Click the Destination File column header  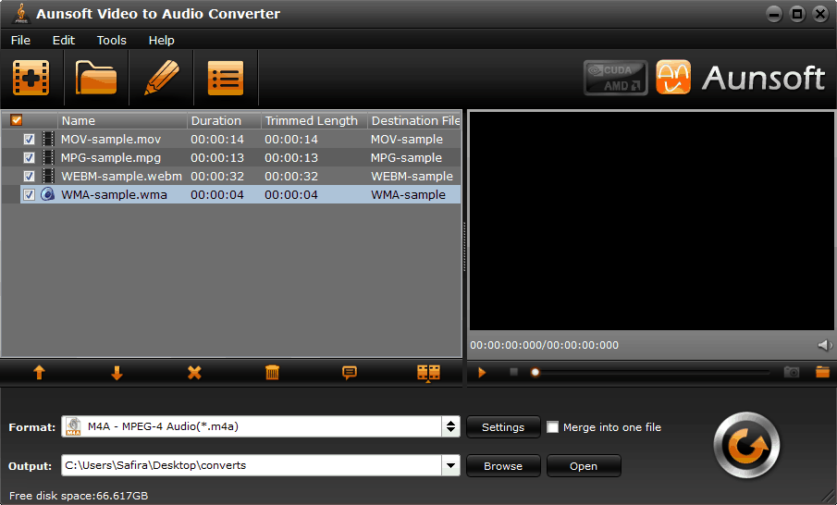(x=414, y=120)
